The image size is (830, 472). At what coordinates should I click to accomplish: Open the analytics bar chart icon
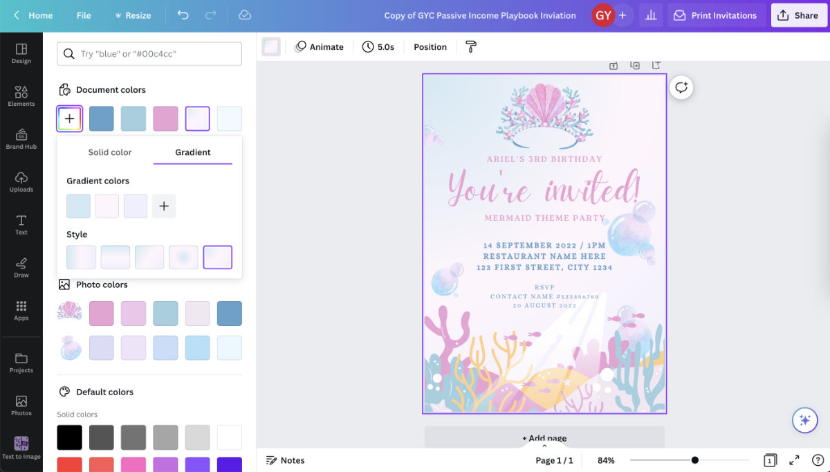(650, 15)
